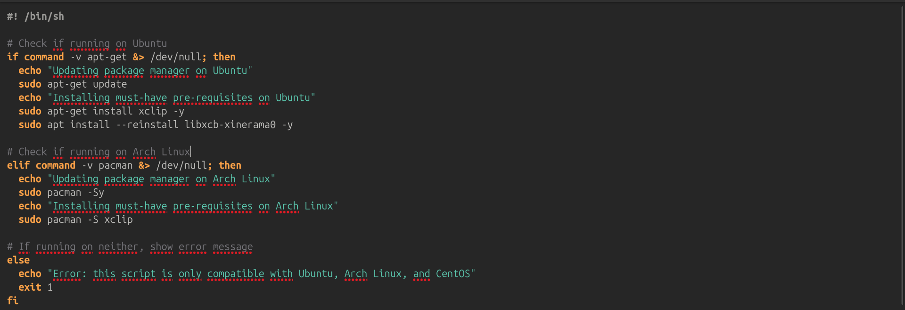Click the "elif" keyword

(18, 165)
